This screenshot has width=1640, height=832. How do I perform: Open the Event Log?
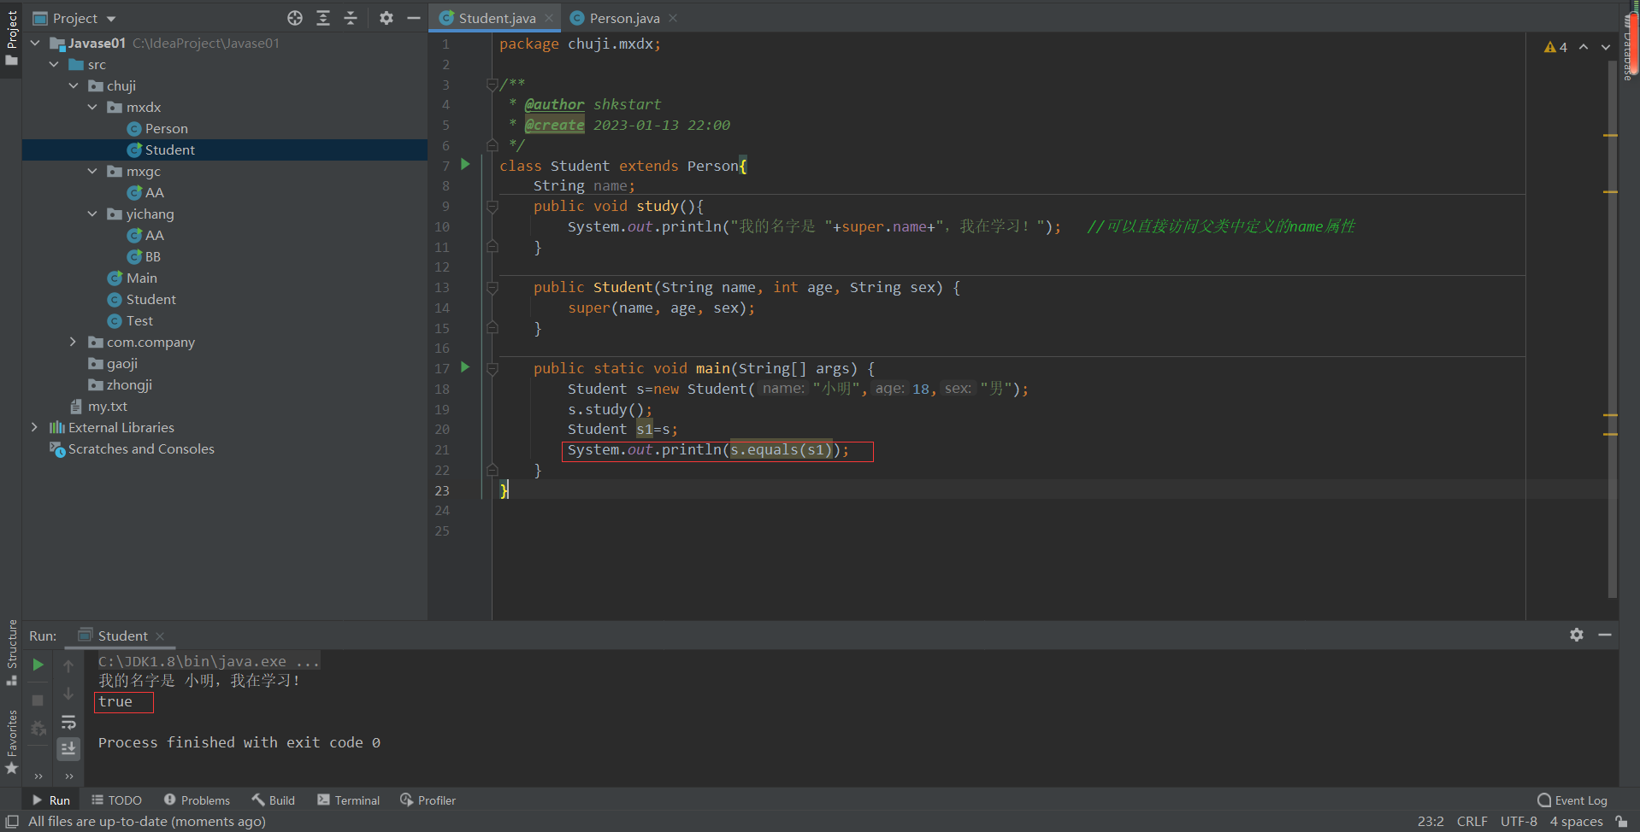click(1572, 800)
